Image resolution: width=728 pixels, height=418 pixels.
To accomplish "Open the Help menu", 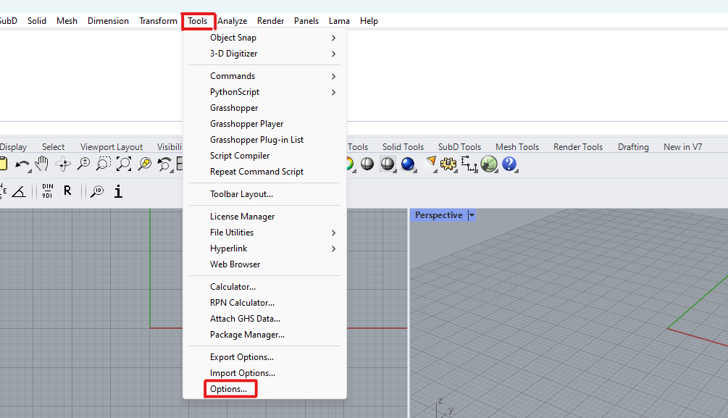I will point(369,21).
